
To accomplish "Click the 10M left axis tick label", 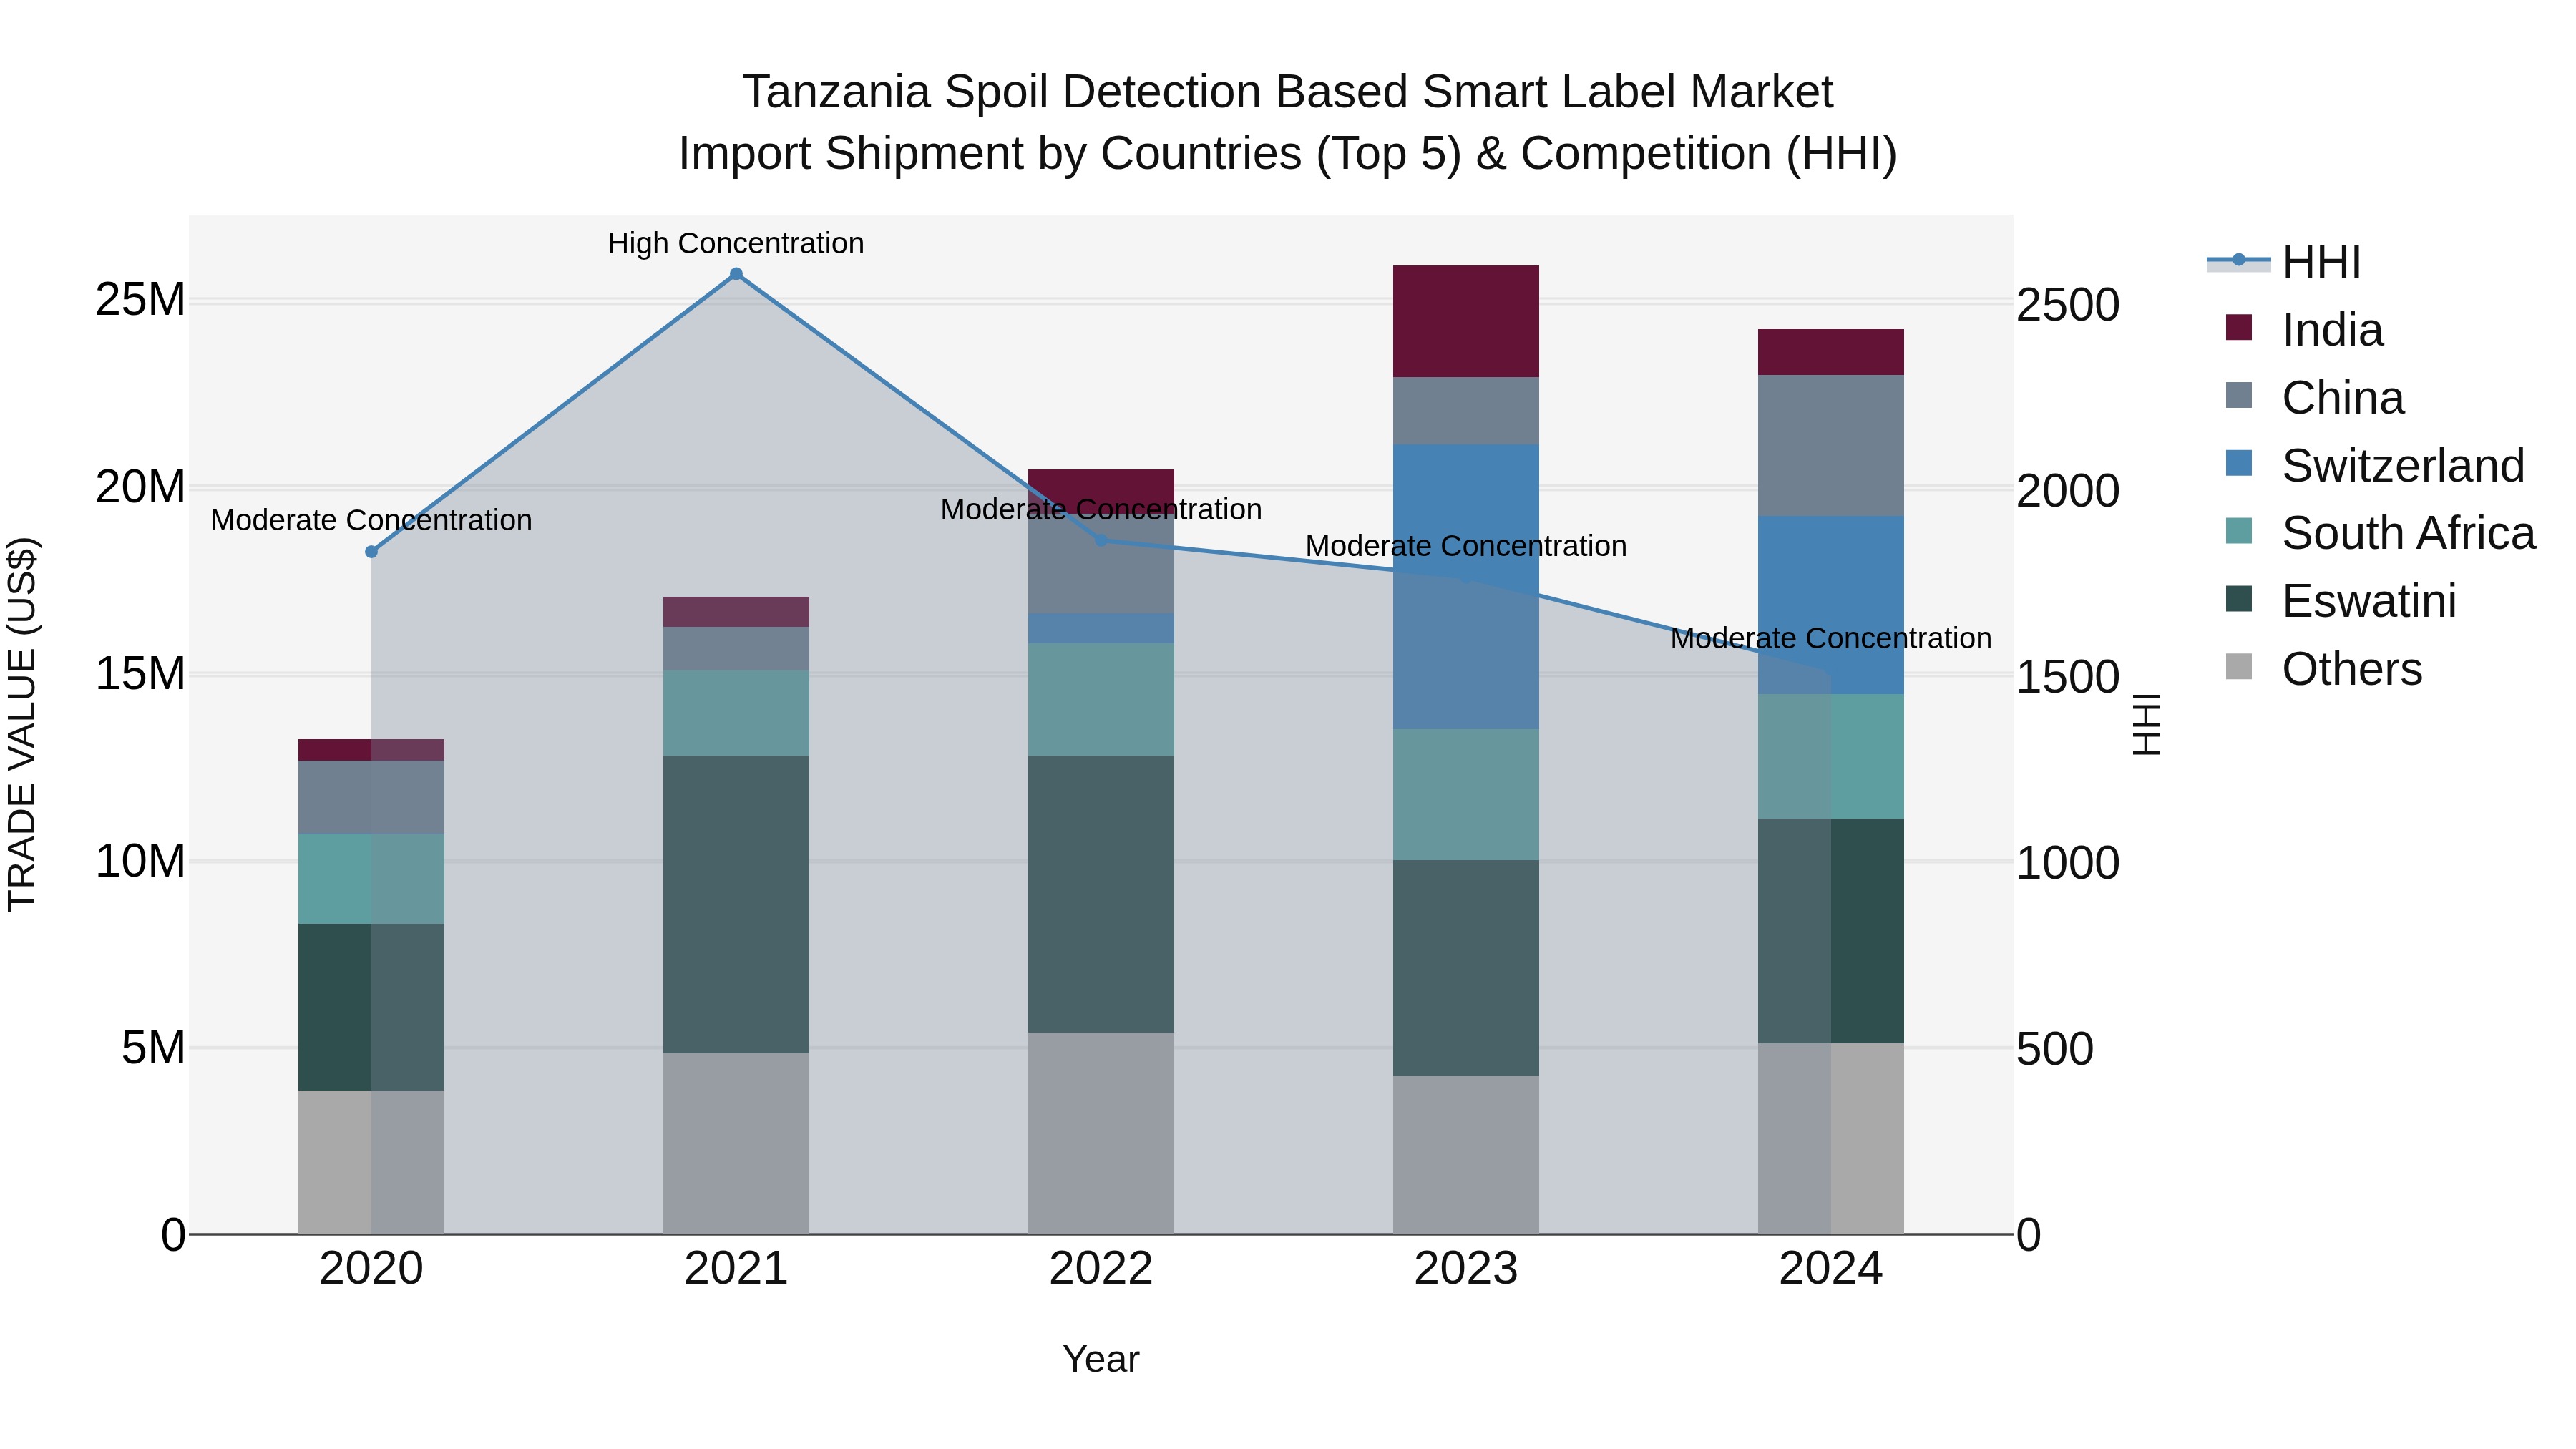I will click(x=140, y=861).
